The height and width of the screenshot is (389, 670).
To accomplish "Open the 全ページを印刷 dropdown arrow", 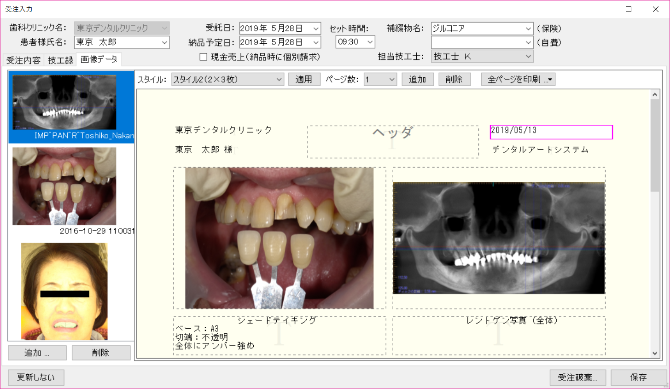I will click(x=550, y=80).
